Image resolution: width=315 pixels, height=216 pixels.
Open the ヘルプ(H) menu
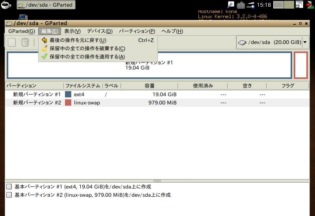pyautogui.click(x=172, y=31)
